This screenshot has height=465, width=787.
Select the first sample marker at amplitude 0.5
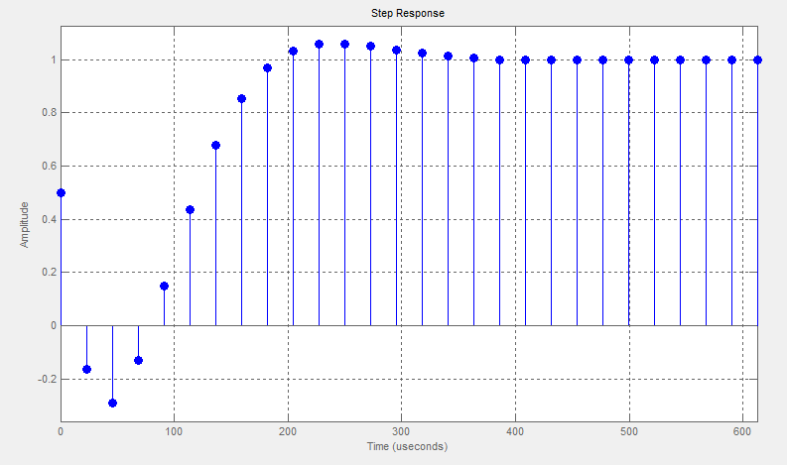pos(62,192)
